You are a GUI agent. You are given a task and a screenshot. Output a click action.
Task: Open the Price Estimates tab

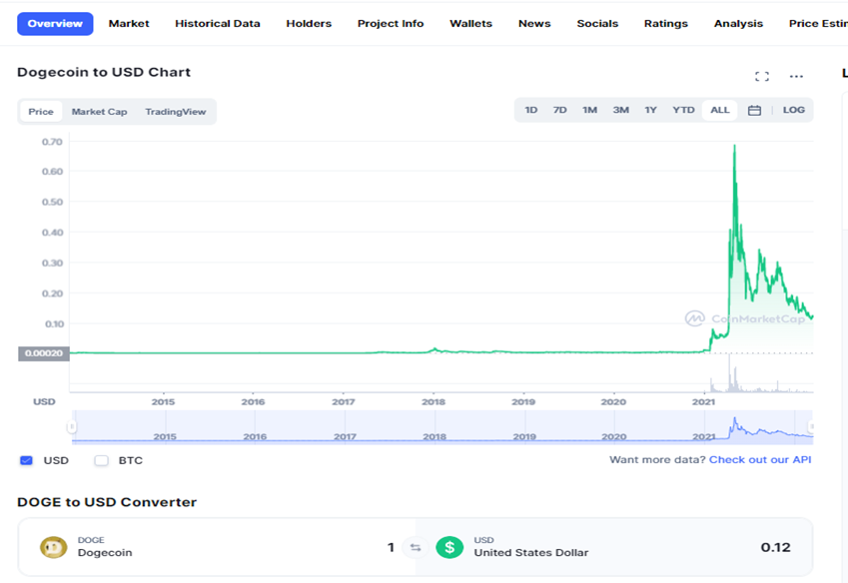(x=818, y=24)
